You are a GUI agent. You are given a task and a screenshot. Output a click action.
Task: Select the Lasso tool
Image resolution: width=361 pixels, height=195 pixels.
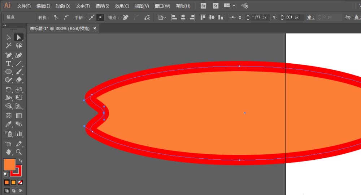click(19, 46)
